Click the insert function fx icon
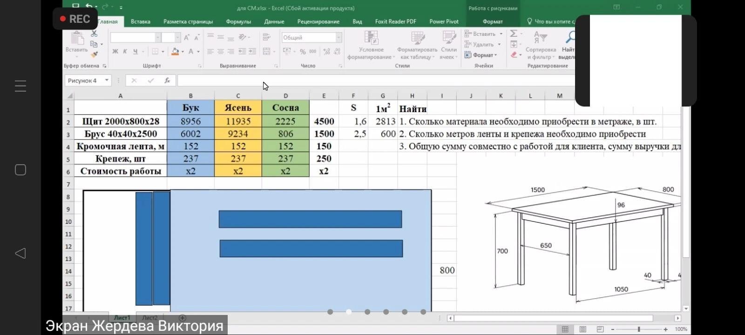The height and width of the screenshot is (335, 745). [x=167, y=80]
